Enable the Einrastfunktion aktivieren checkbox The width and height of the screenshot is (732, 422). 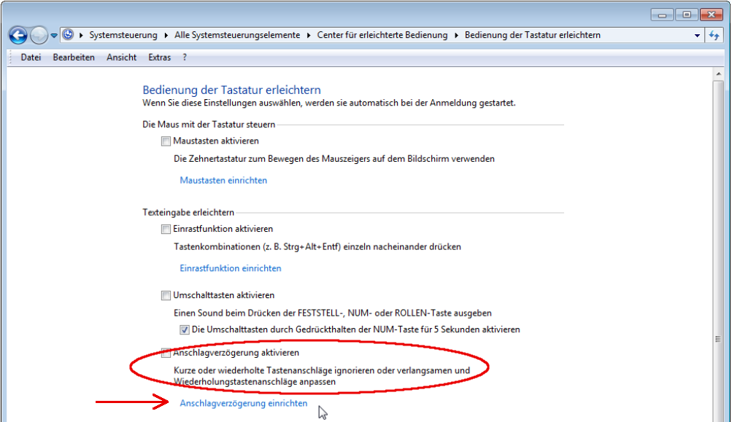[166, 229]
